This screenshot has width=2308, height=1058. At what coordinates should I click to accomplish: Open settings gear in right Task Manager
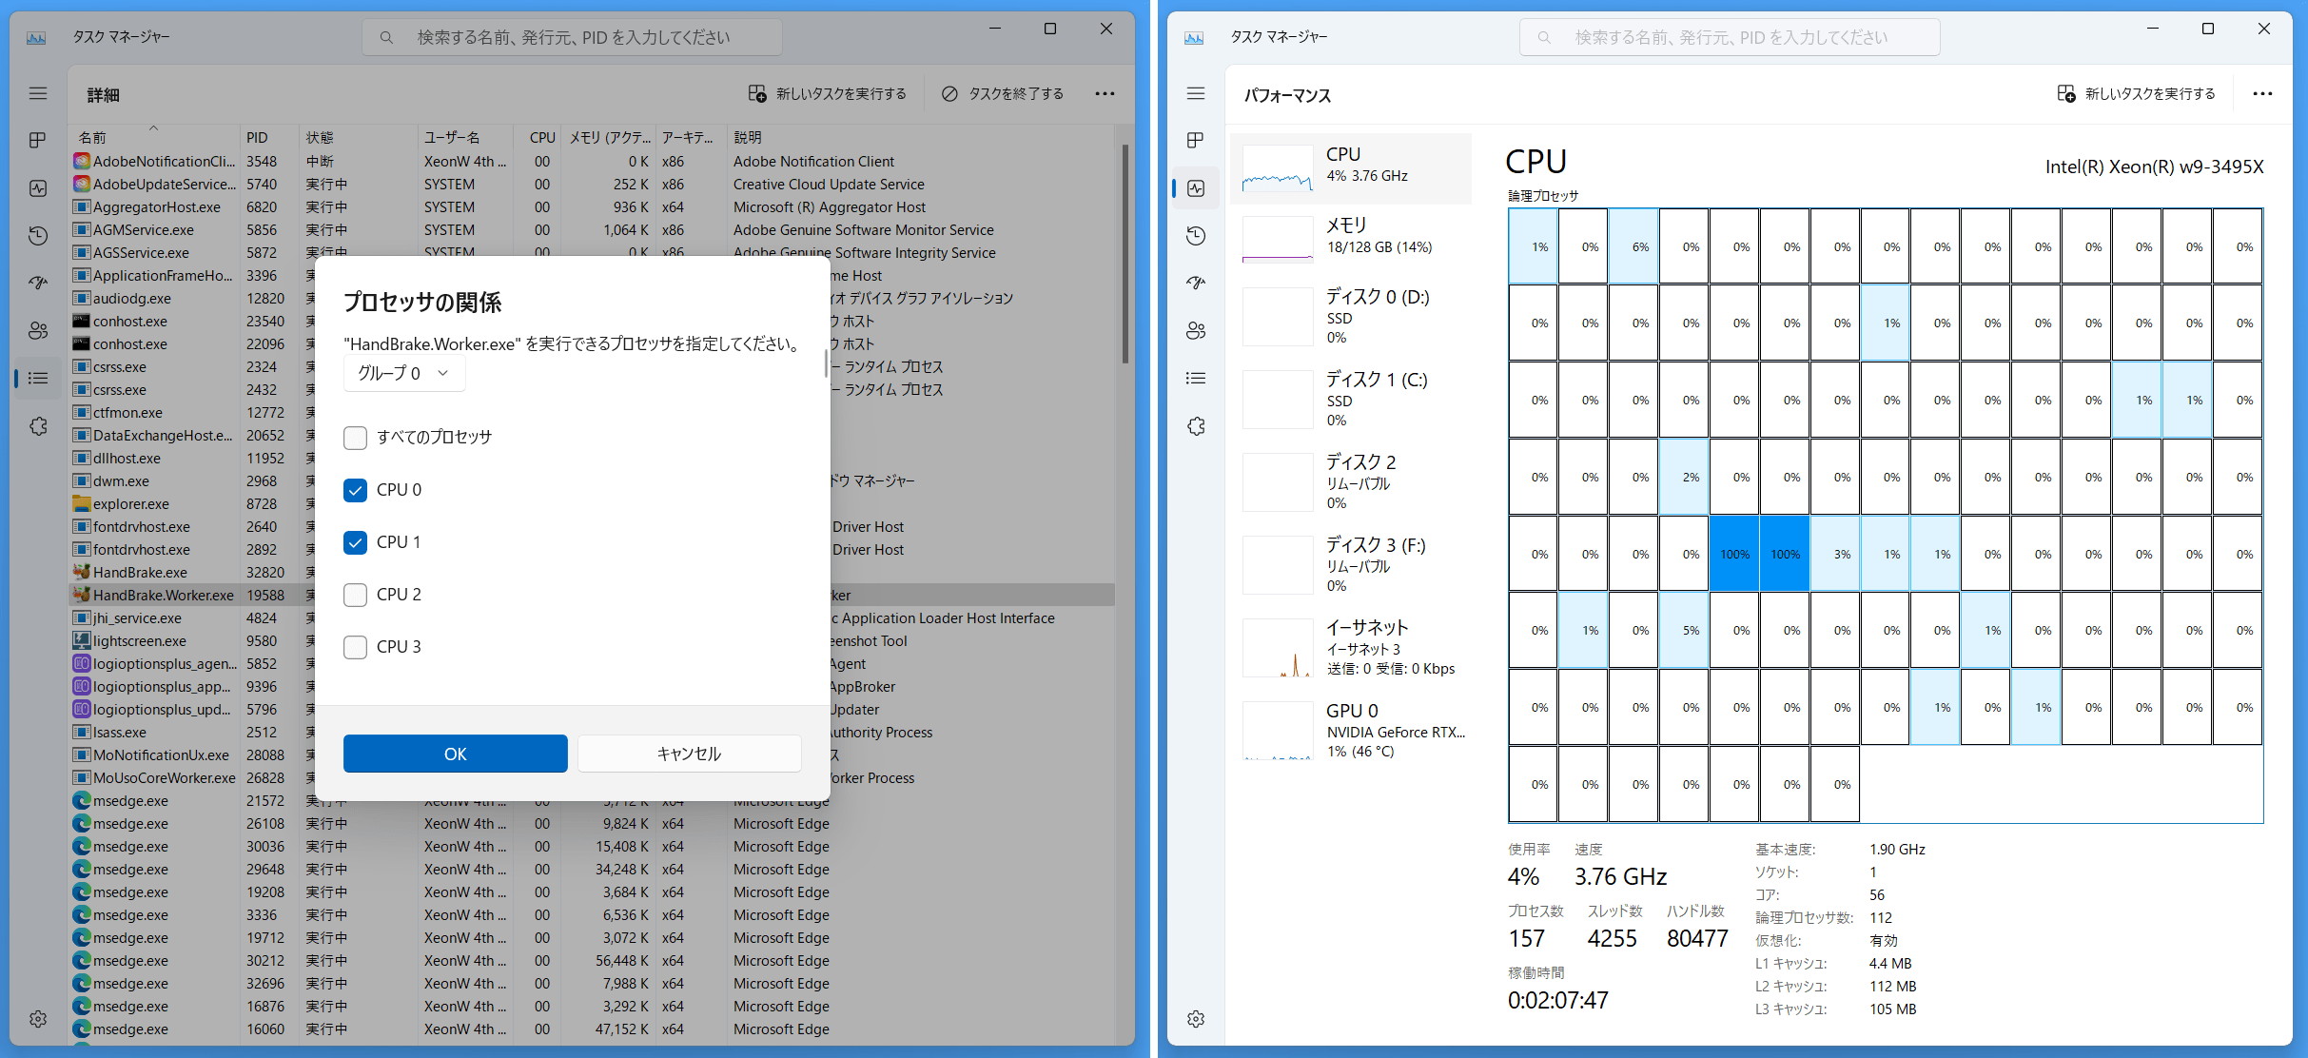[x=1196, y=1019]
